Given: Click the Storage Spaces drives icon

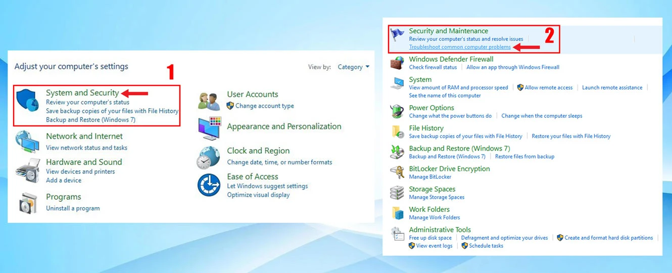Looking at the screenshot, I should 398,193.
